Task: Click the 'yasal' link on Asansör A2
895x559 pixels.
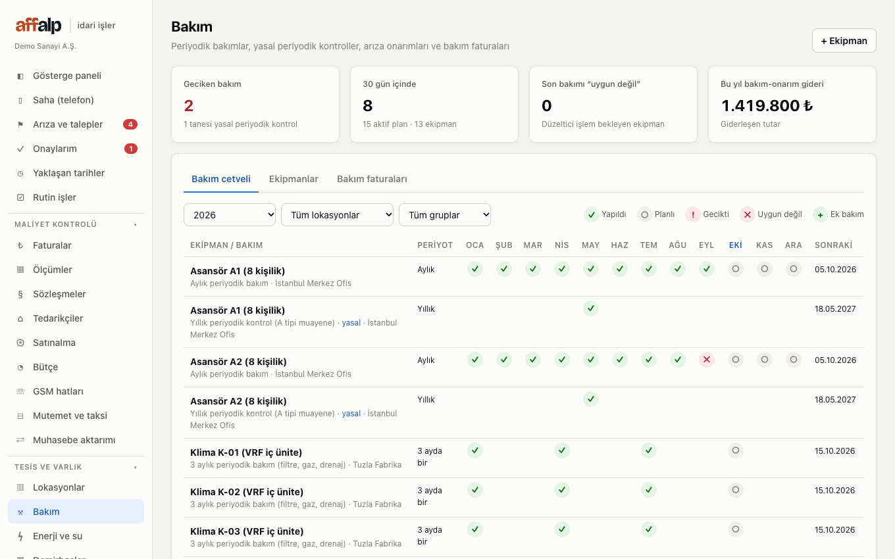Action: [x=351, y=414]
